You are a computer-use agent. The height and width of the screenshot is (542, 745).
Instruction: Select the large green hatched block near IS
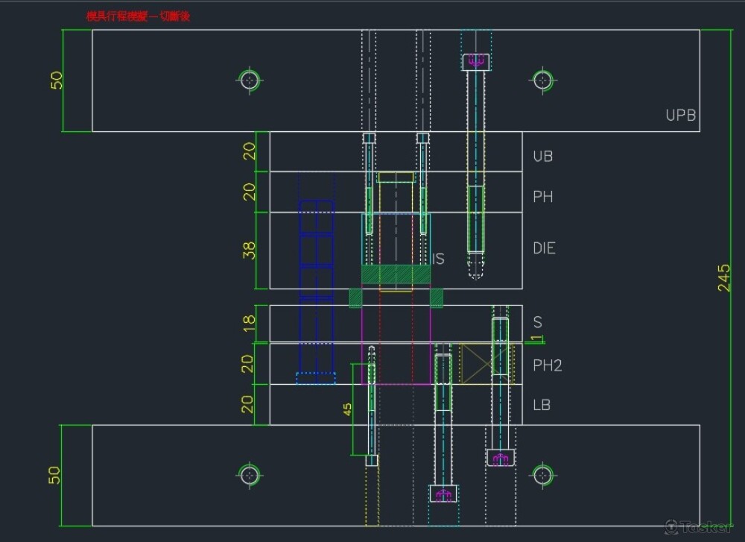pyautogui.click(x=396, y=274)
